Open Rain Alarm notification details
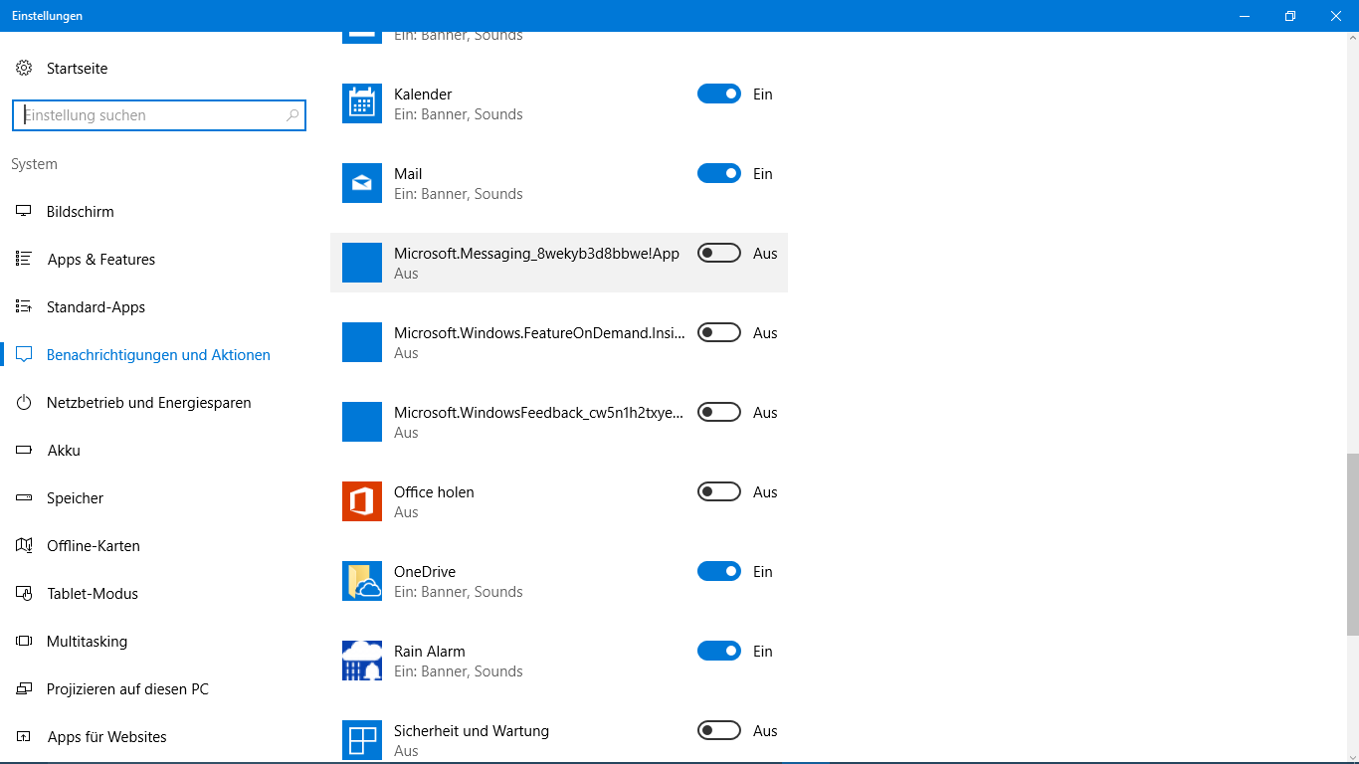The height and width of the screenshot is (764, 1359). pyautogui.click(x=559, y=661)
